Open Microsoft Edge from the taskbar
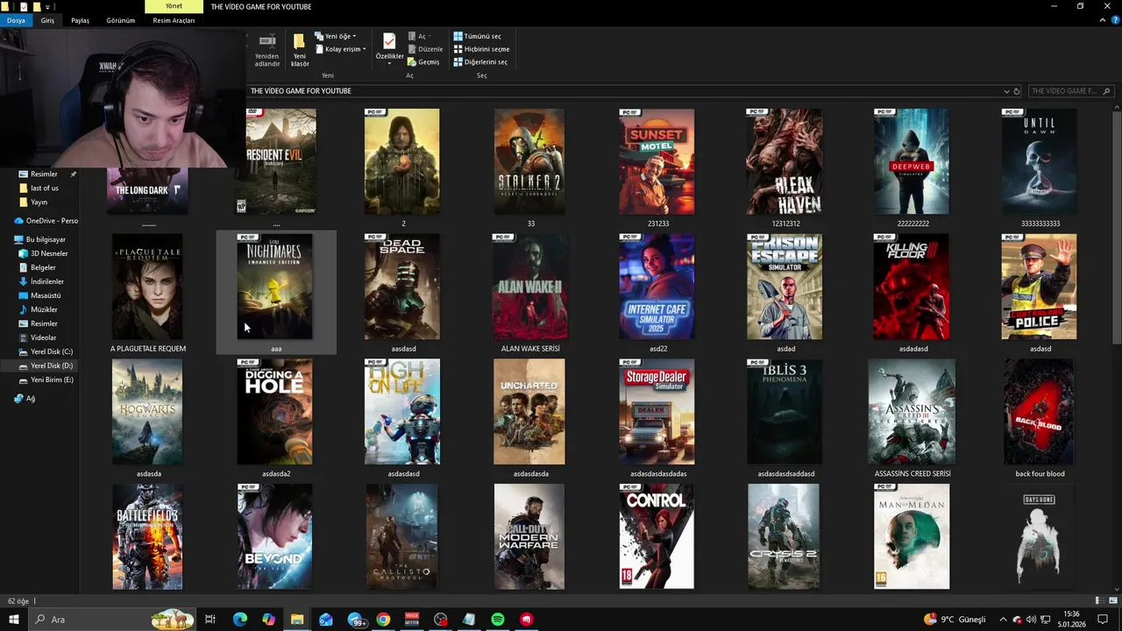Viewport: 1122px width, 631px height. 240,620
